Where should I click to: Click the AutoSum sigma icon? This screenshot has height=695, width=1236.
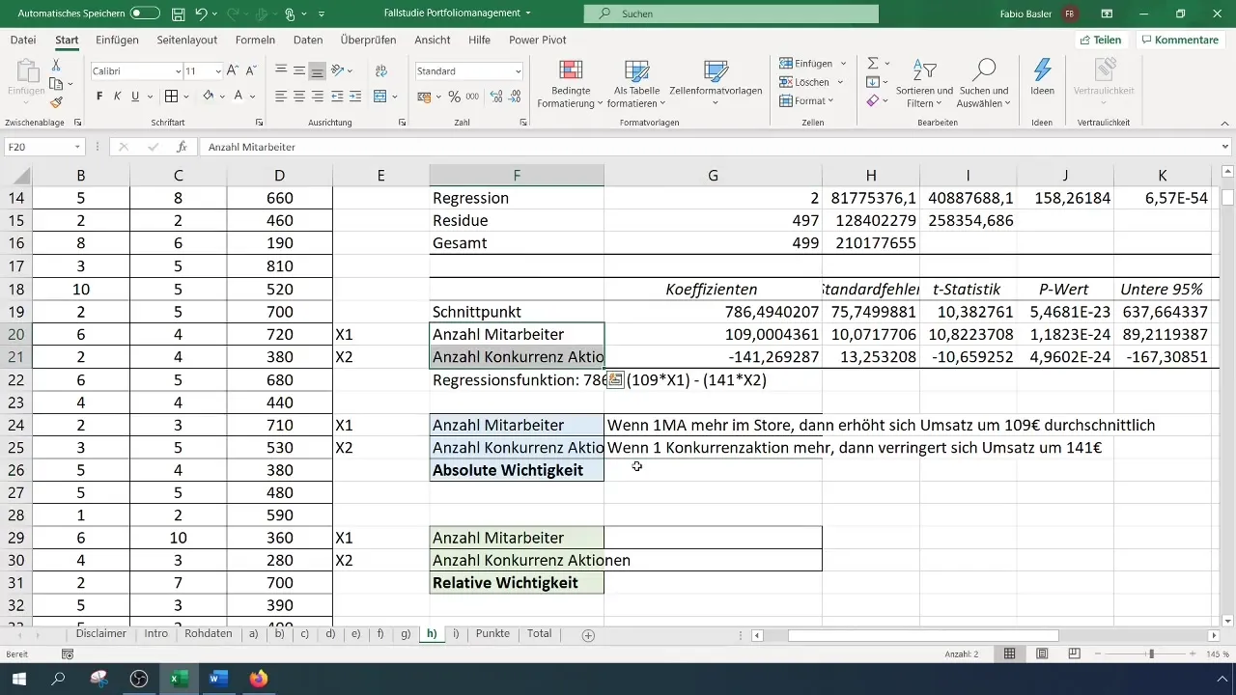[x=873, y=64]
